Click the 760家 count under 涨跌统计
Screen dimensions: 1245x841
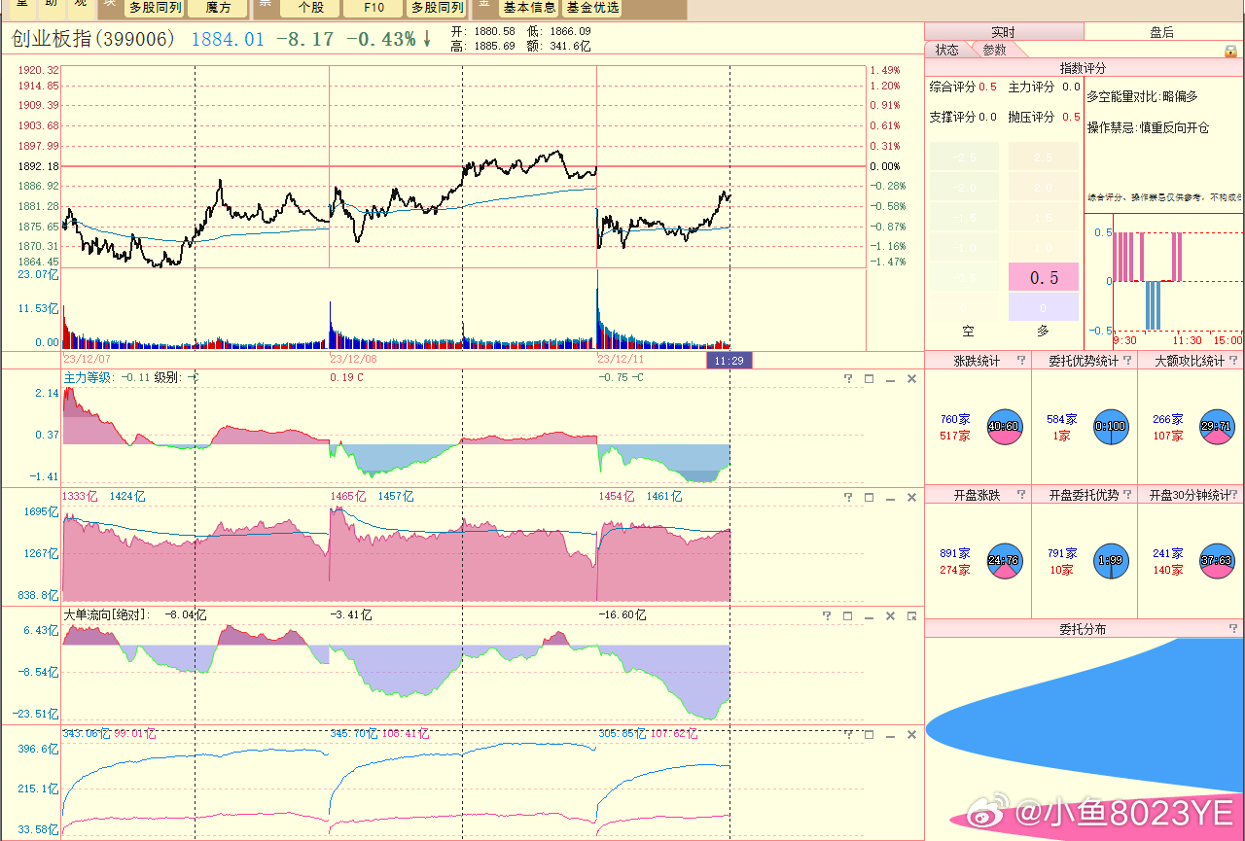click(955, 420)
